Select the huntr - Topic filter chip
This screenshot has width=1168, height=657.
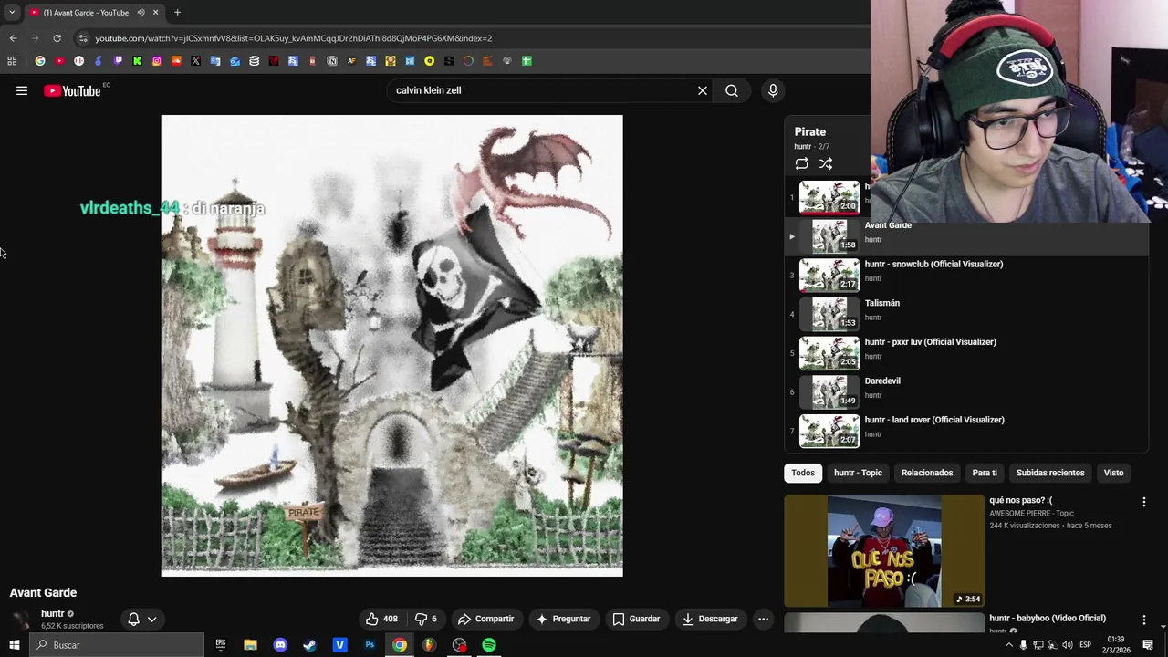[x=858, y=473]
